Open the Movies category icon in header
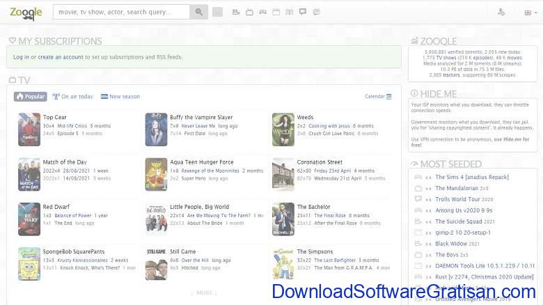The image size is (543, 305). coord(236,12)
